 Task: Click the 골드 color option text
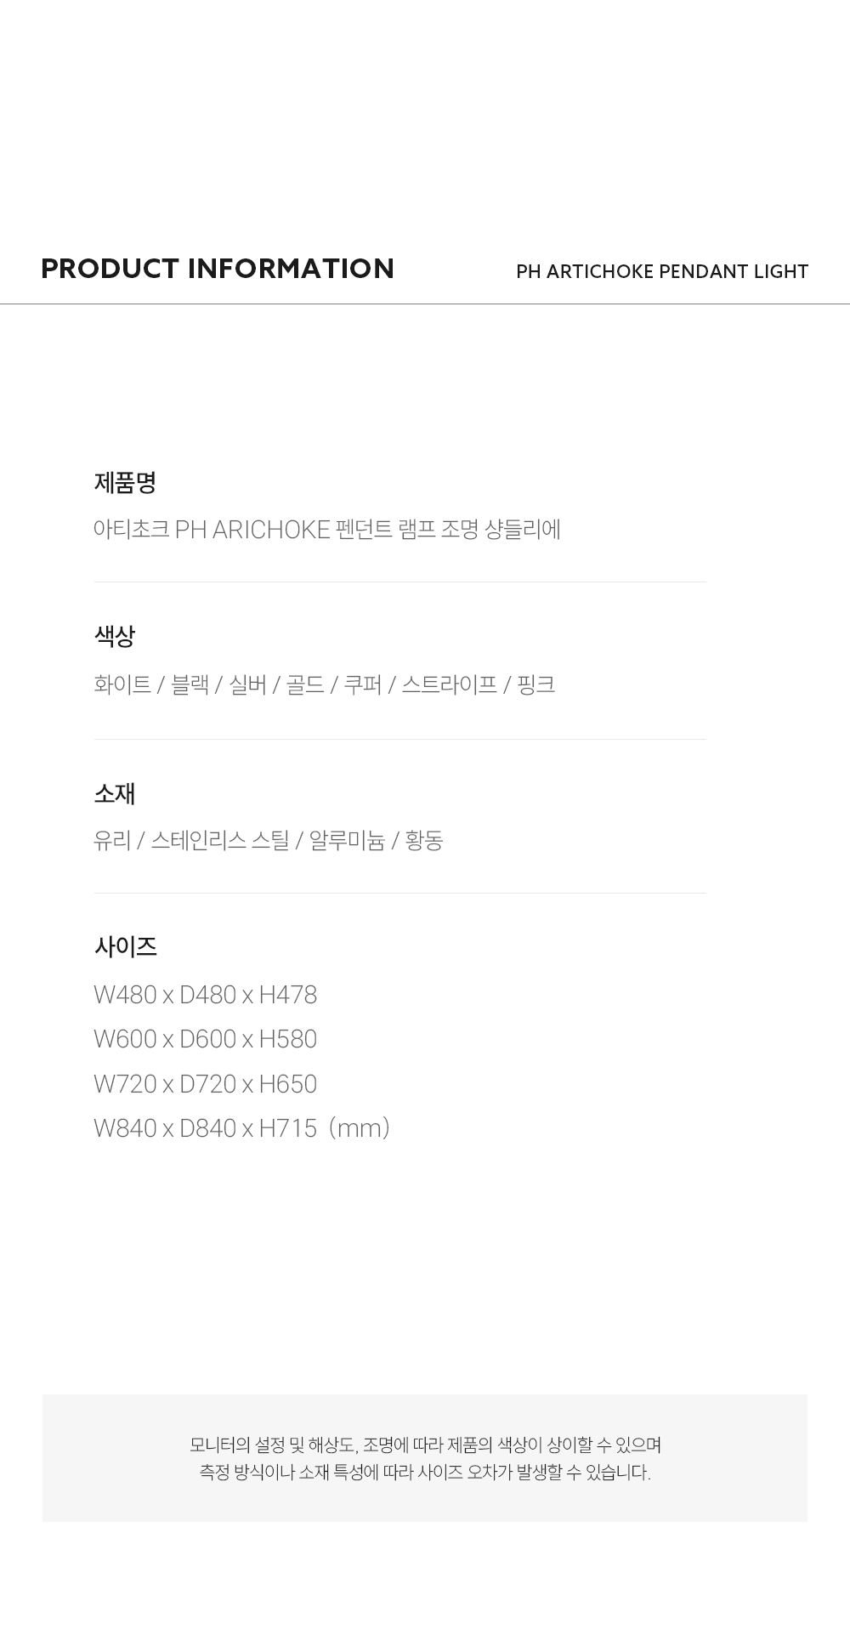[x=305, y=684]
